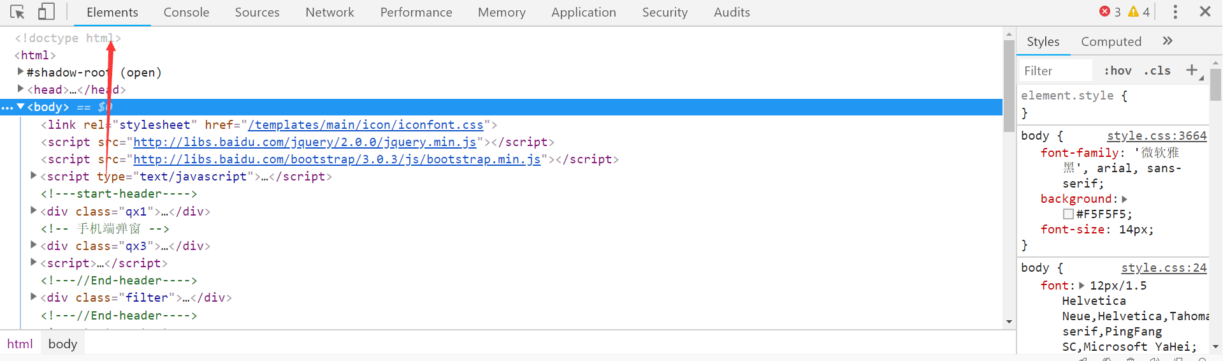Click the #F5F5F5 background color swatch
This screenshot has height=361, width=1223.
(x=1068, y=214)
